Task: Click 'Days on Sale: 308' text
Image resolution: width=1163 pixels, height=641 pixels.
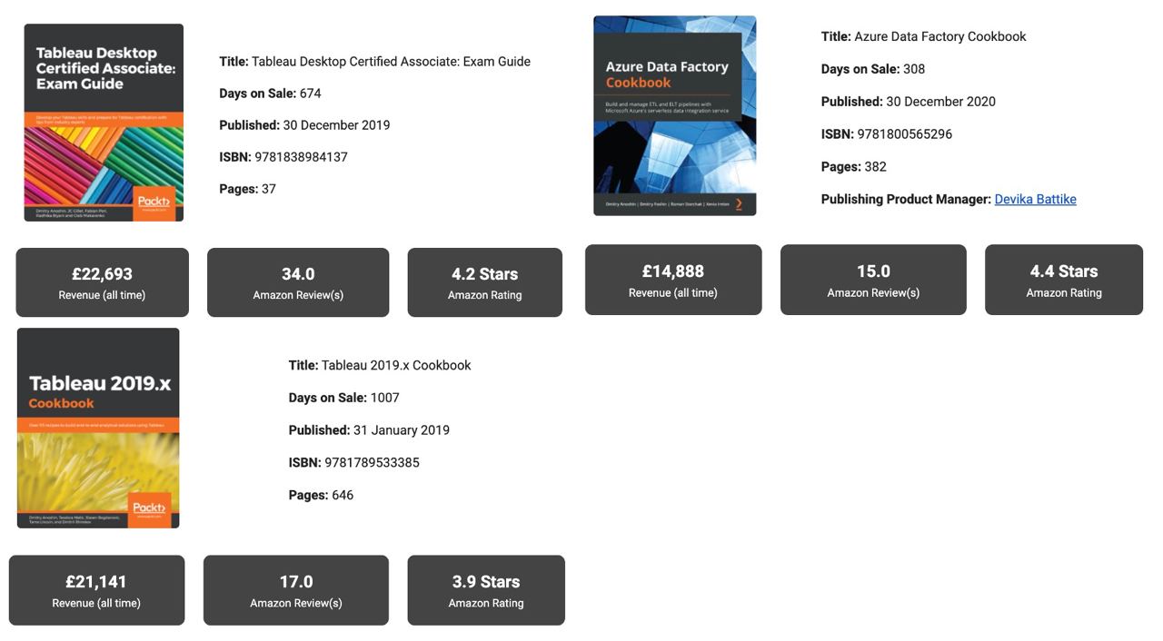Action: 873,69
